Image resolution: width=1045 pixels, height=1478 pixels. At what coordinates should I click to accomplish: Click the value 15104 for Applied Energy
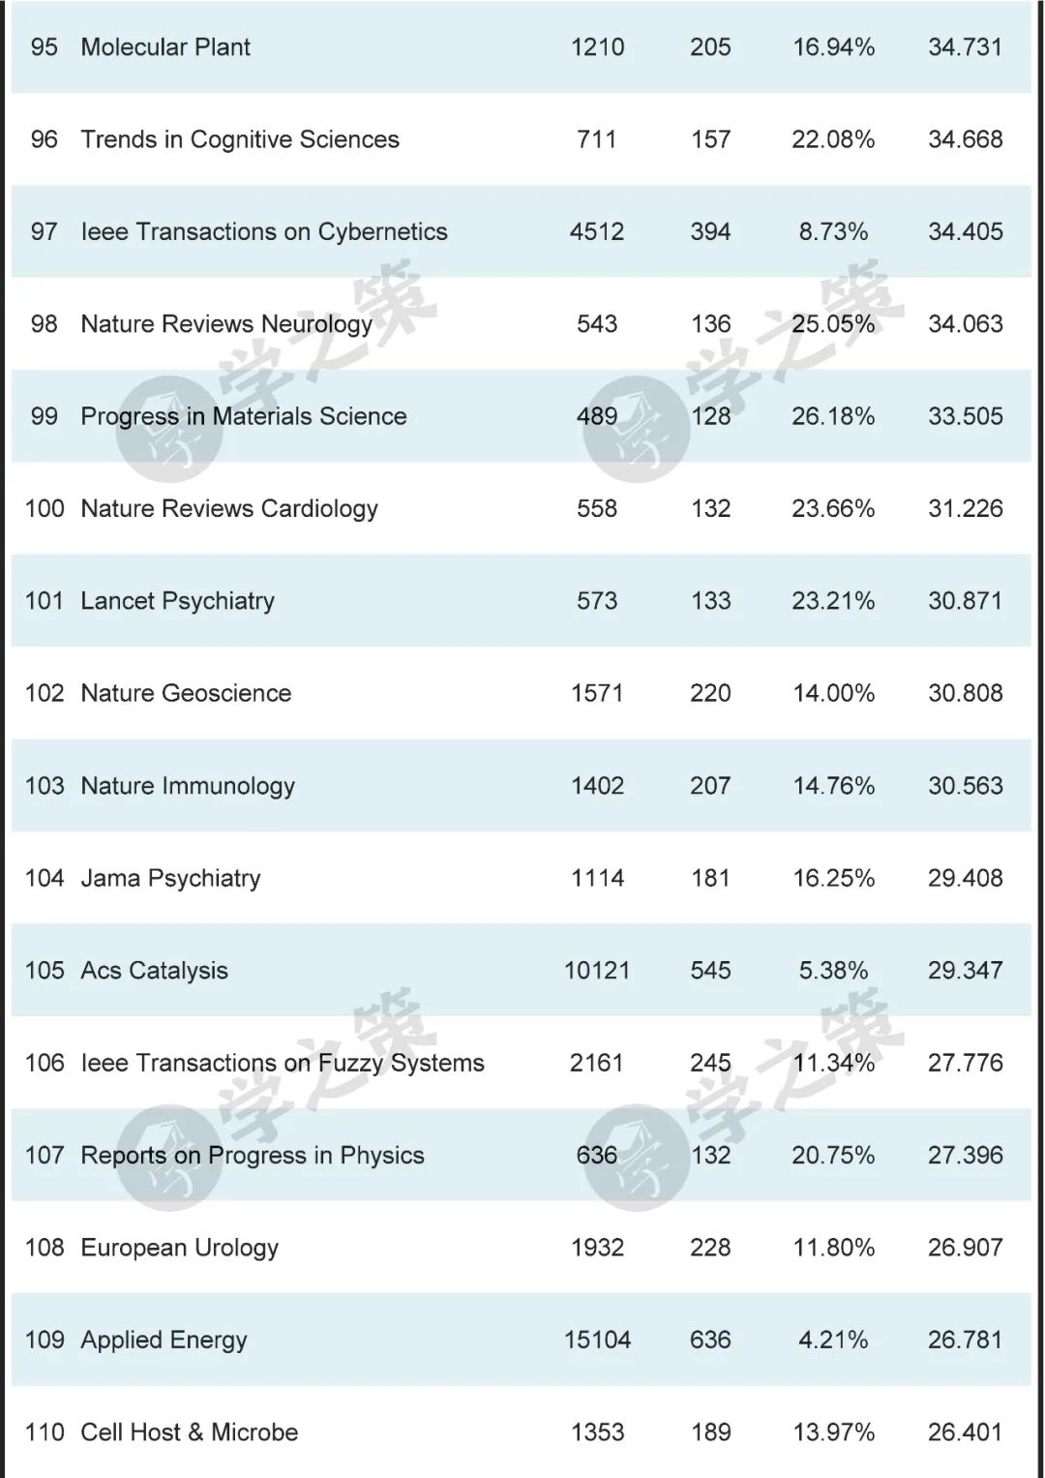coord(597,1341)
